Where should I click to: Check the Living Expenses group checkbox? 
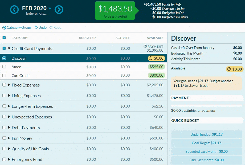coord(4,95)
